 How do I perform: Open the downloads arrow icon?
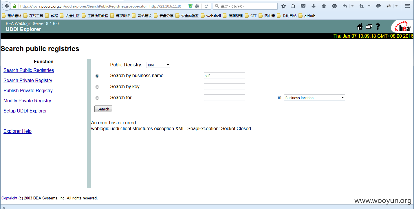[313, 6]
